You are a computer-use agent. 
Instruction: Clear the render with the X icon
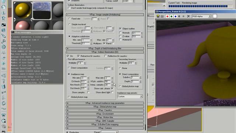(x=188, y=16)
